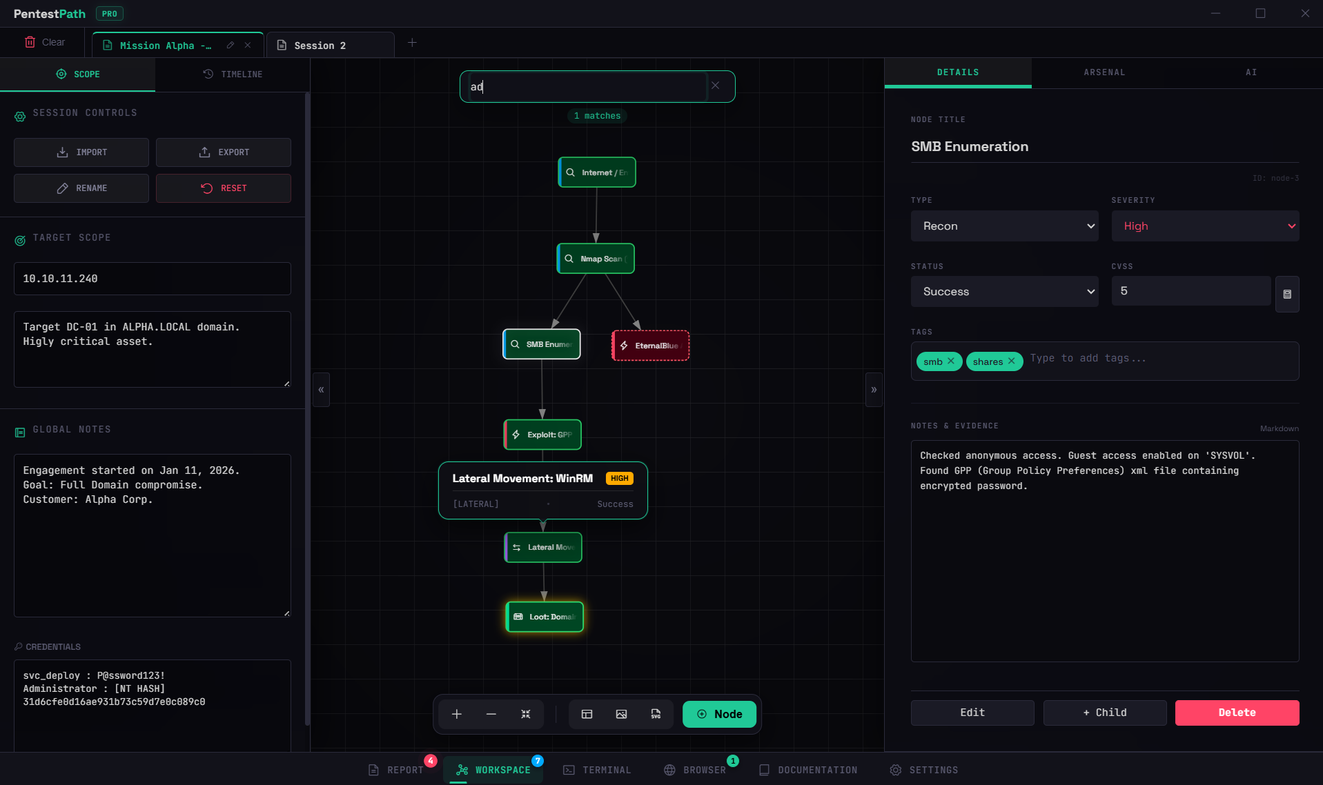Remove the smb tag
Viewport: 1323px width, 785px height.
point(951,361)
